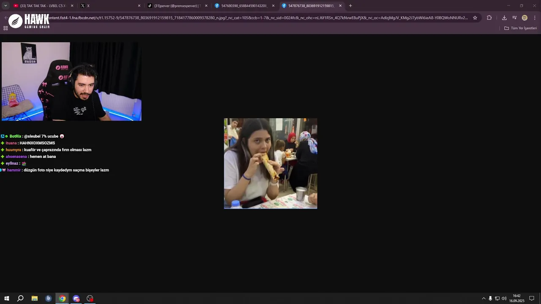Screen dimensions: 541x304
Task: Click the fbcdn.net URL address bar
Action: tap(258, 18)
